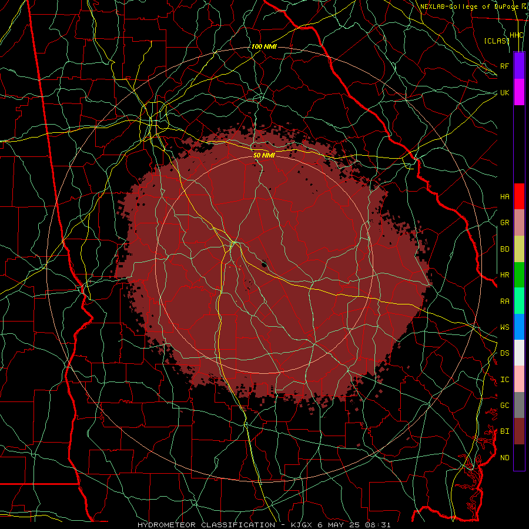Image resolution: width=529 pixels, height=529 pixels.
Task: Click the 6 MAY 25 date text
Action: 339,525
